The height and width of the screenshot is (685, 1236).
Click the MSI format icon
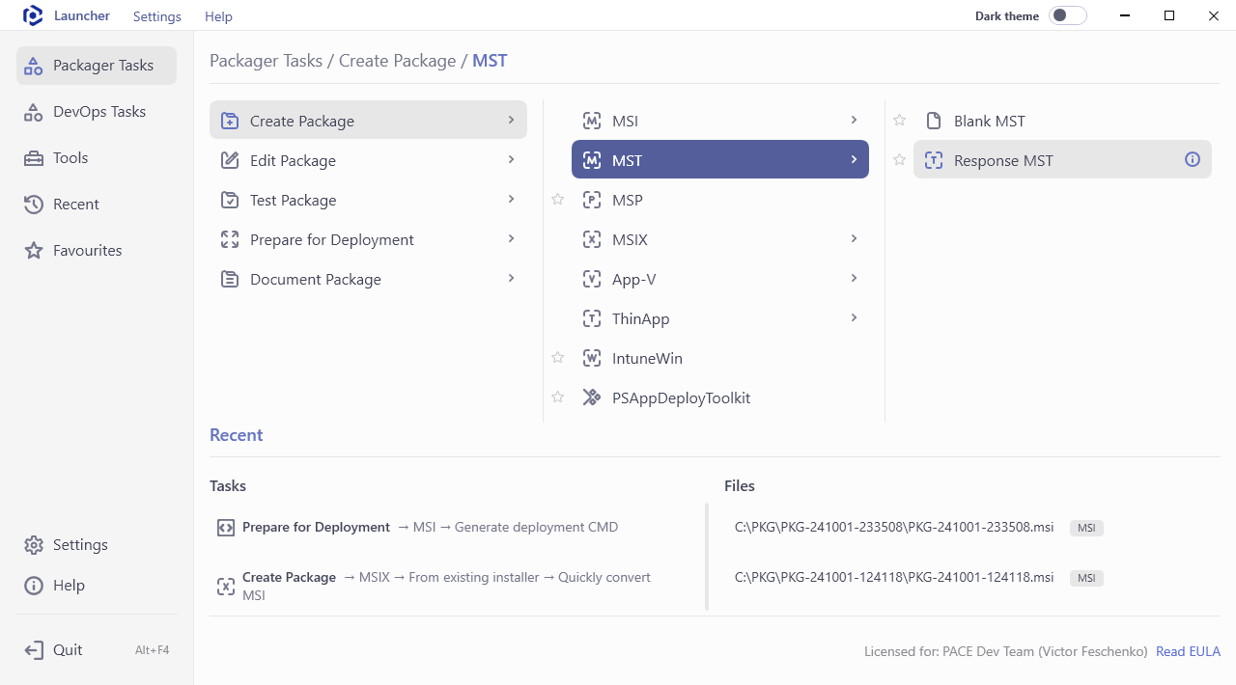(x=592, y=121)
